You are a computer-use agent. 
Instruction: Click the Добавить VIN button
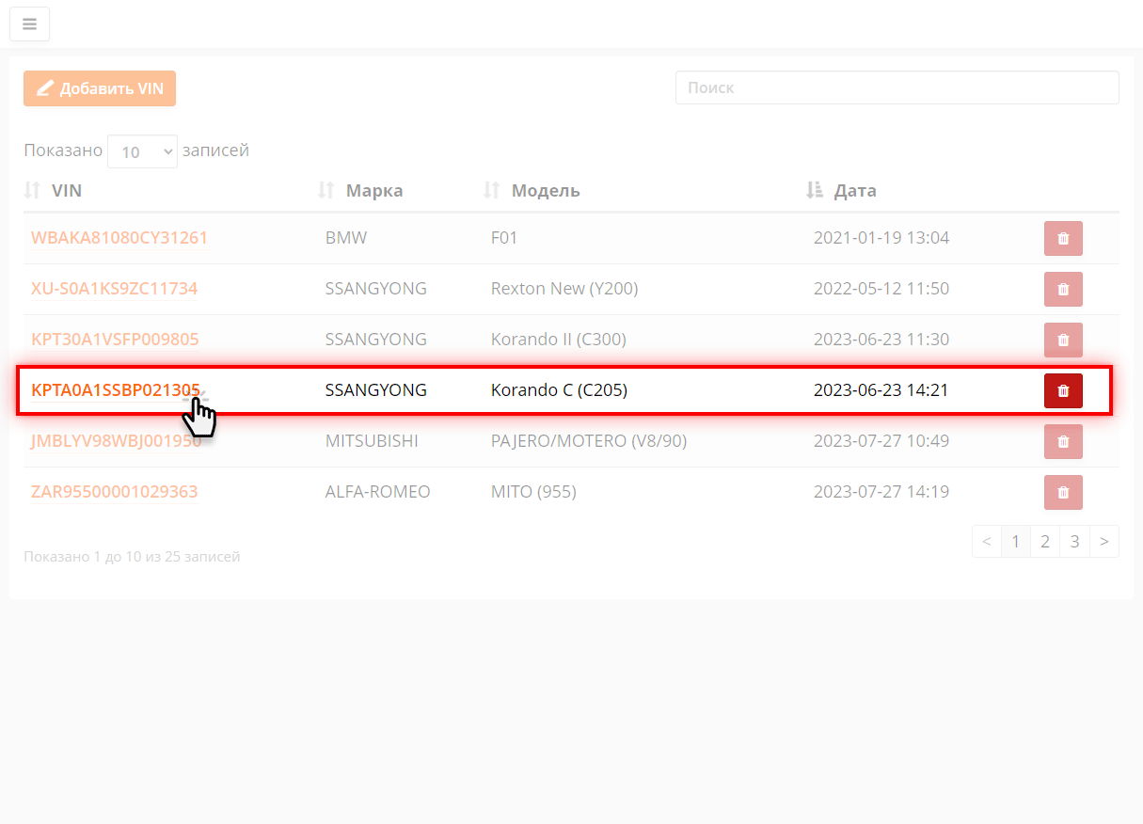(x=100, y=88)
